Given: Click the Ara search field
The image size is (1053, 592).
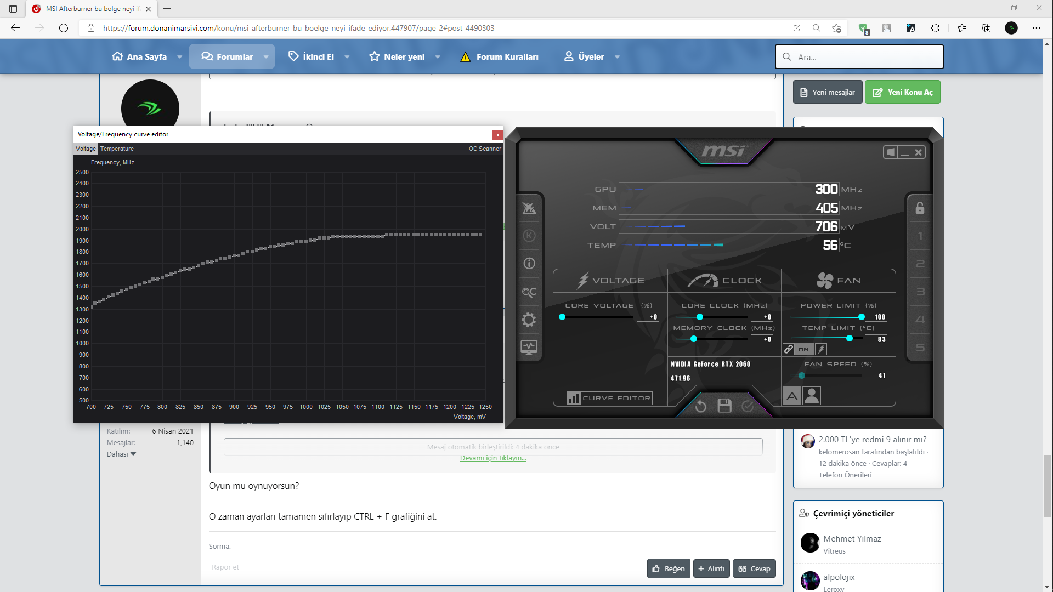Looking at the screenshot, I should 859,57.
